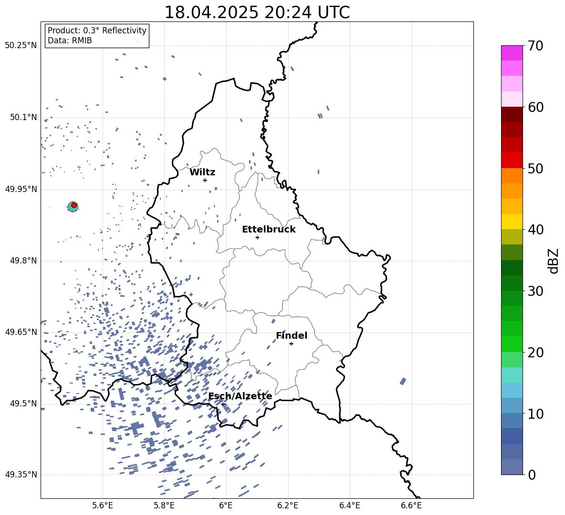The width and height of the screenshot is (565, 515).
Task: Click the Esch/Alzette station cross marker
Action: [x=223, y=404]
